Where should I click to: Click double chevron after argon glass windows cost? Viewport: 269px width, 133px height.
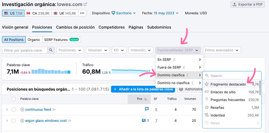pos(70,121)
